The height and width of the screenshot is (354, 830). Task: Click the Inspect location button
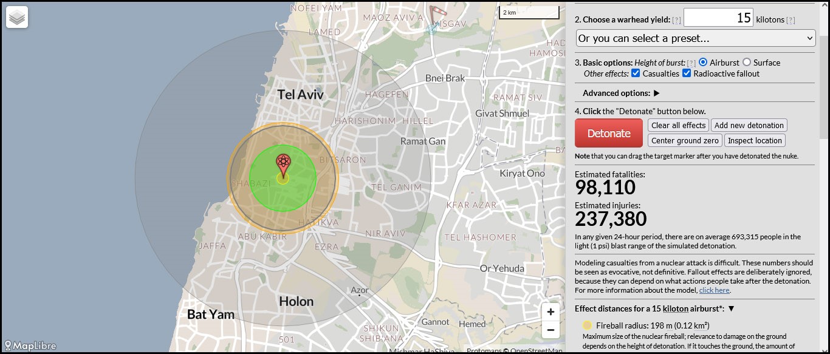pos(755,140)
